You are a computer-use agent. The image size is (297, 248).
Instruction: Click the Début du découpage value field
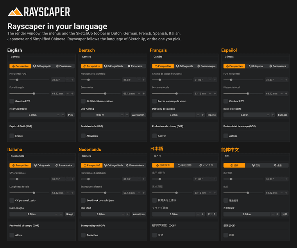(x=174, y=115)
